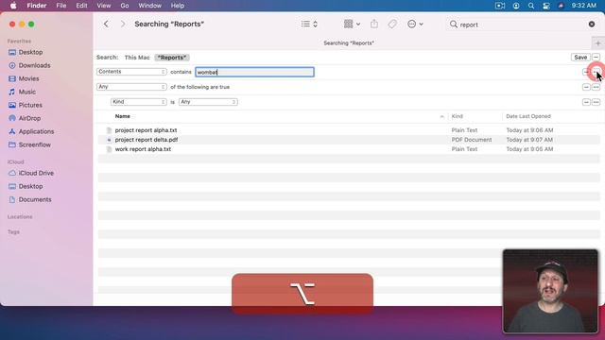605x340 pixels.
Task: Open the Any of the following dropdown
Action: [x=131, y=87]
